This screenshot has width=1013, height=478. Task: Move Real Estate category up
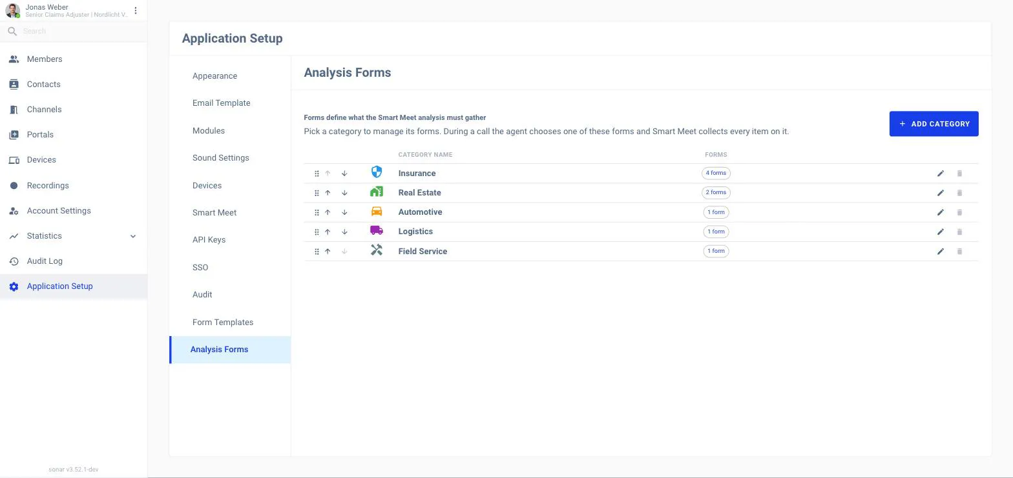pos(328,193)
